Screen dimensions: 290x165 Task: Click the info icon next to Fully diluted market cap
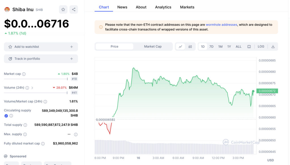coord(43,144)
